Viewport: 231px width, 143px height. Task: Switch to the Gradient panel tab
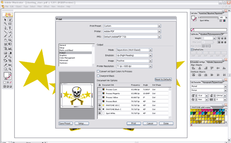pyautogui.click(x=204, y=34)
